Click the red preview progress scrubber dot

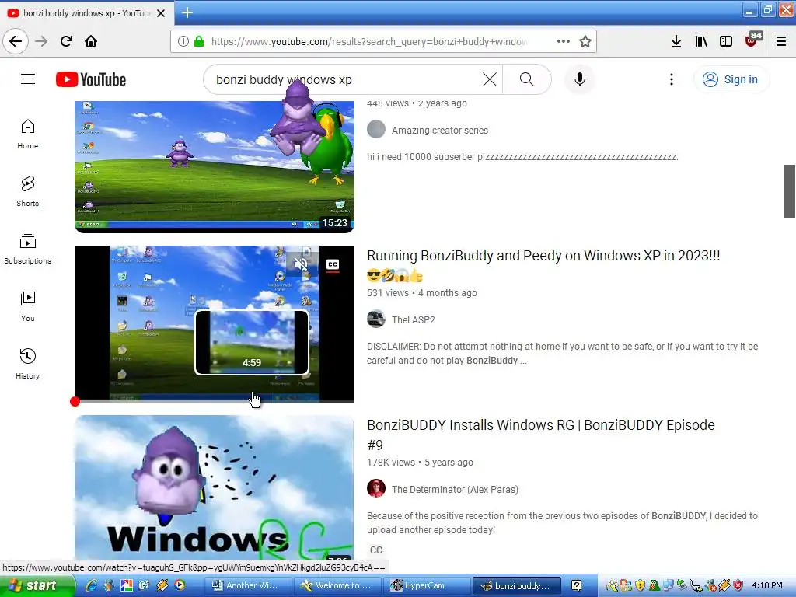(x=75, y=402)
